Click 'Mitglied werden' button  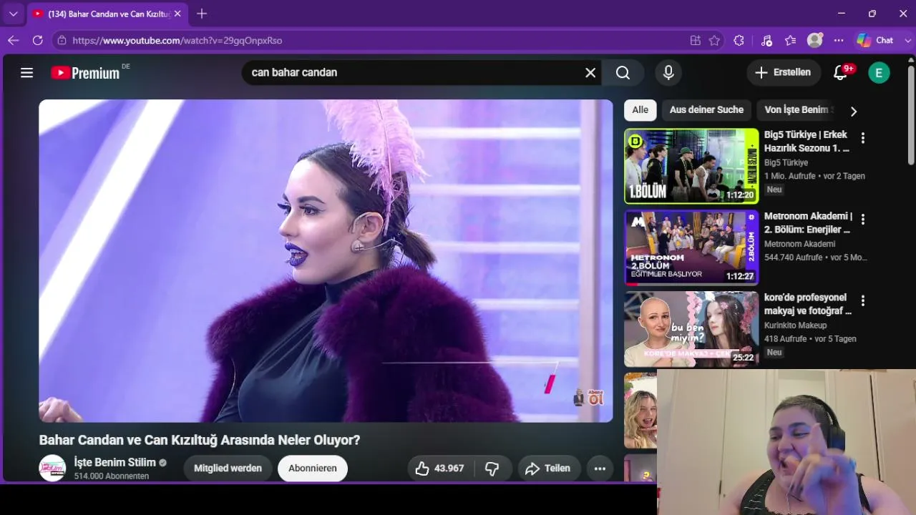coord(228,469)
